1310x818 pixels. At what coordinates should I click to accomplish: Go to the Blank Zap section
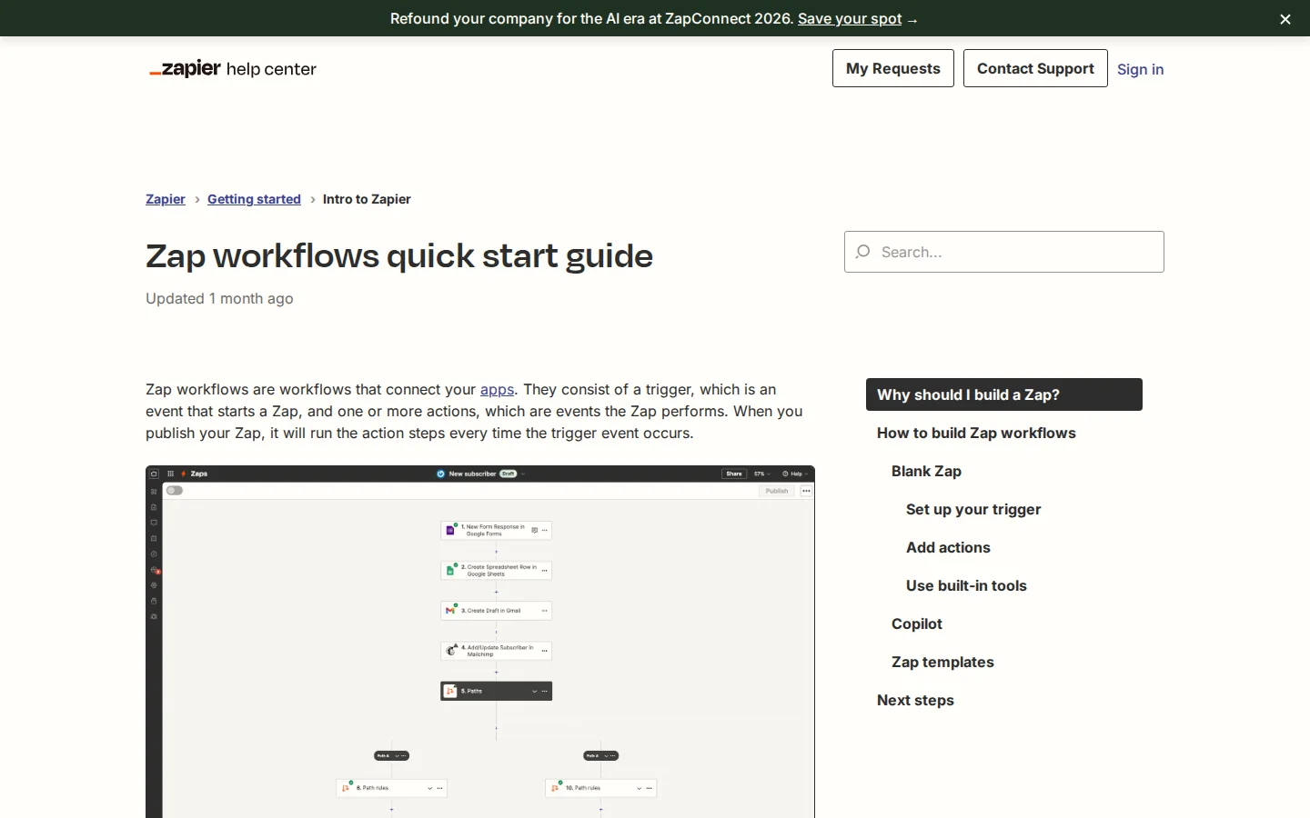pyautogui.click(x=926, y=471)
